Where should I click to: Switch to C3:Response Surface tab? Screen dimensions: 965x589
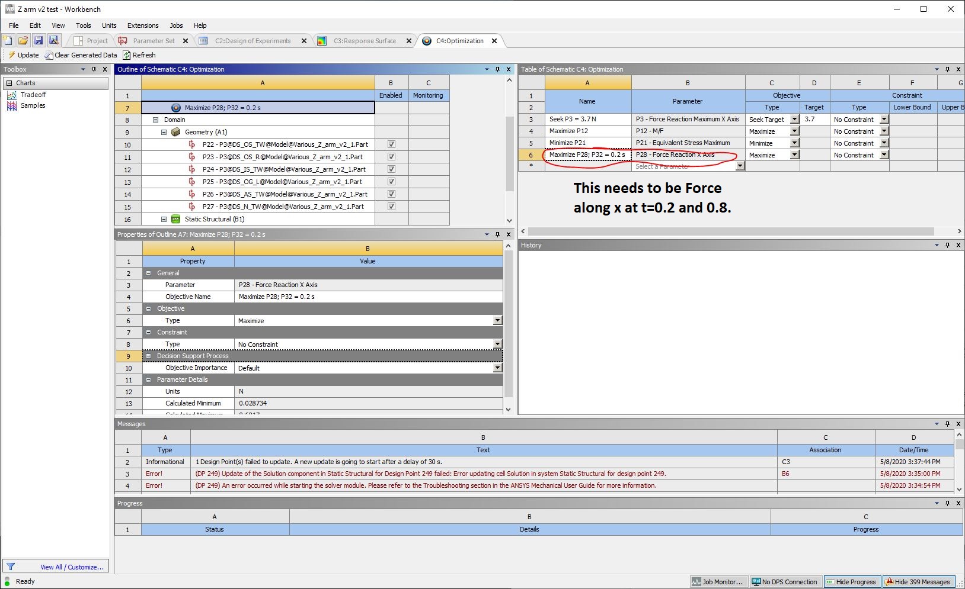click(365, 41)
